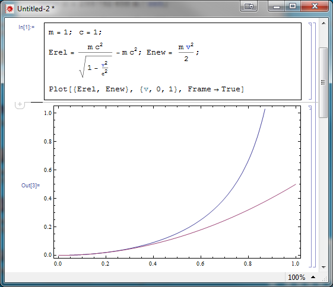Screen dimensions: 333x287
Task: Click the Out[3]= cell label
Action: click(x=30, y=186)
